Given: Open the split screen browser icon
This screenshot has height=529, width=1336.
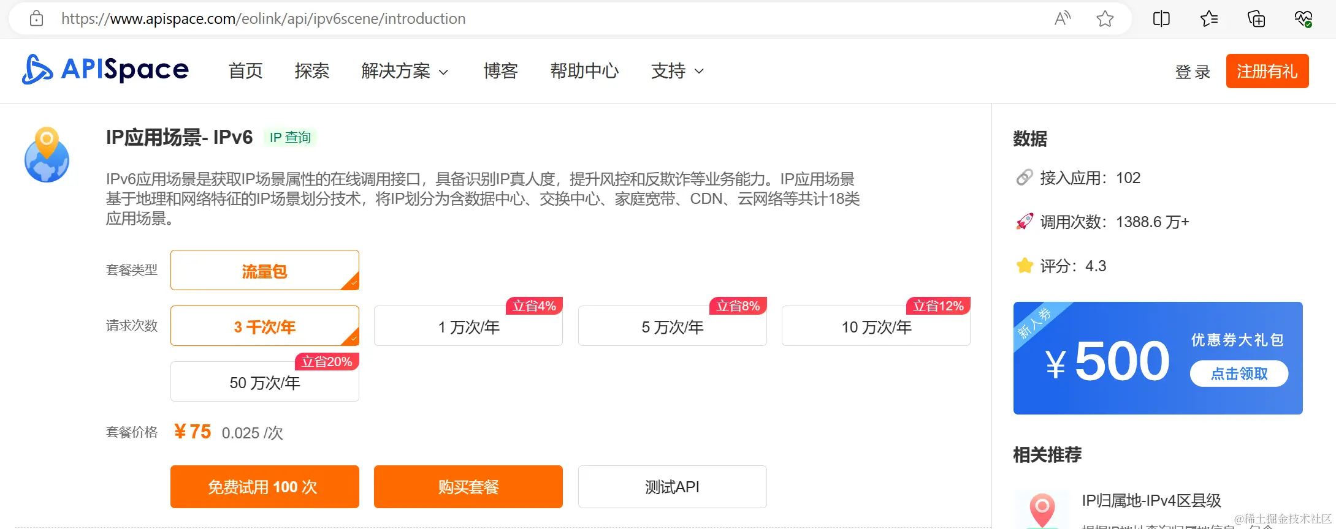Looking at the screenshot, I should coord(1161,18).
